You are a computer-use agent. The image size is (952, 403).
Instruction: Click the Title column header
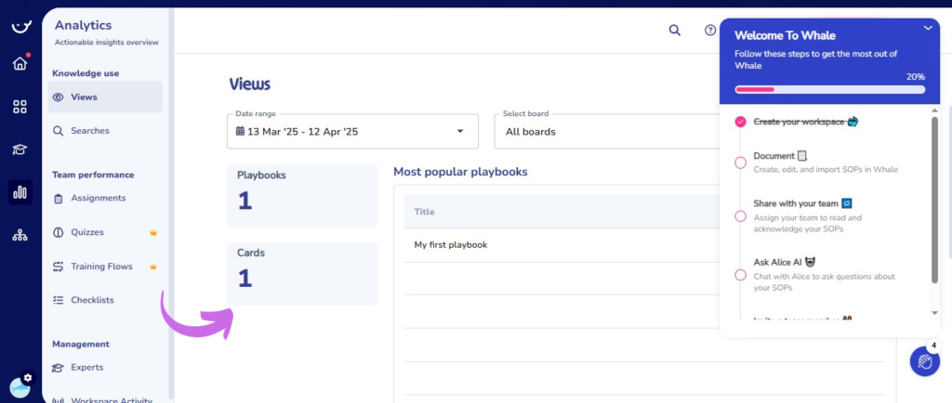424,212
